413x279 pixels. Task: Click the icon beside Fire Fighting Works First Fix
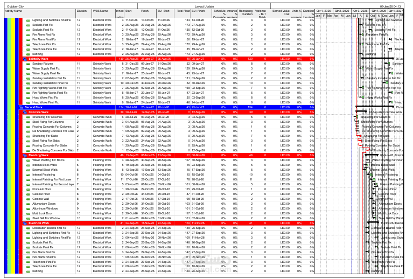[28, 88]
